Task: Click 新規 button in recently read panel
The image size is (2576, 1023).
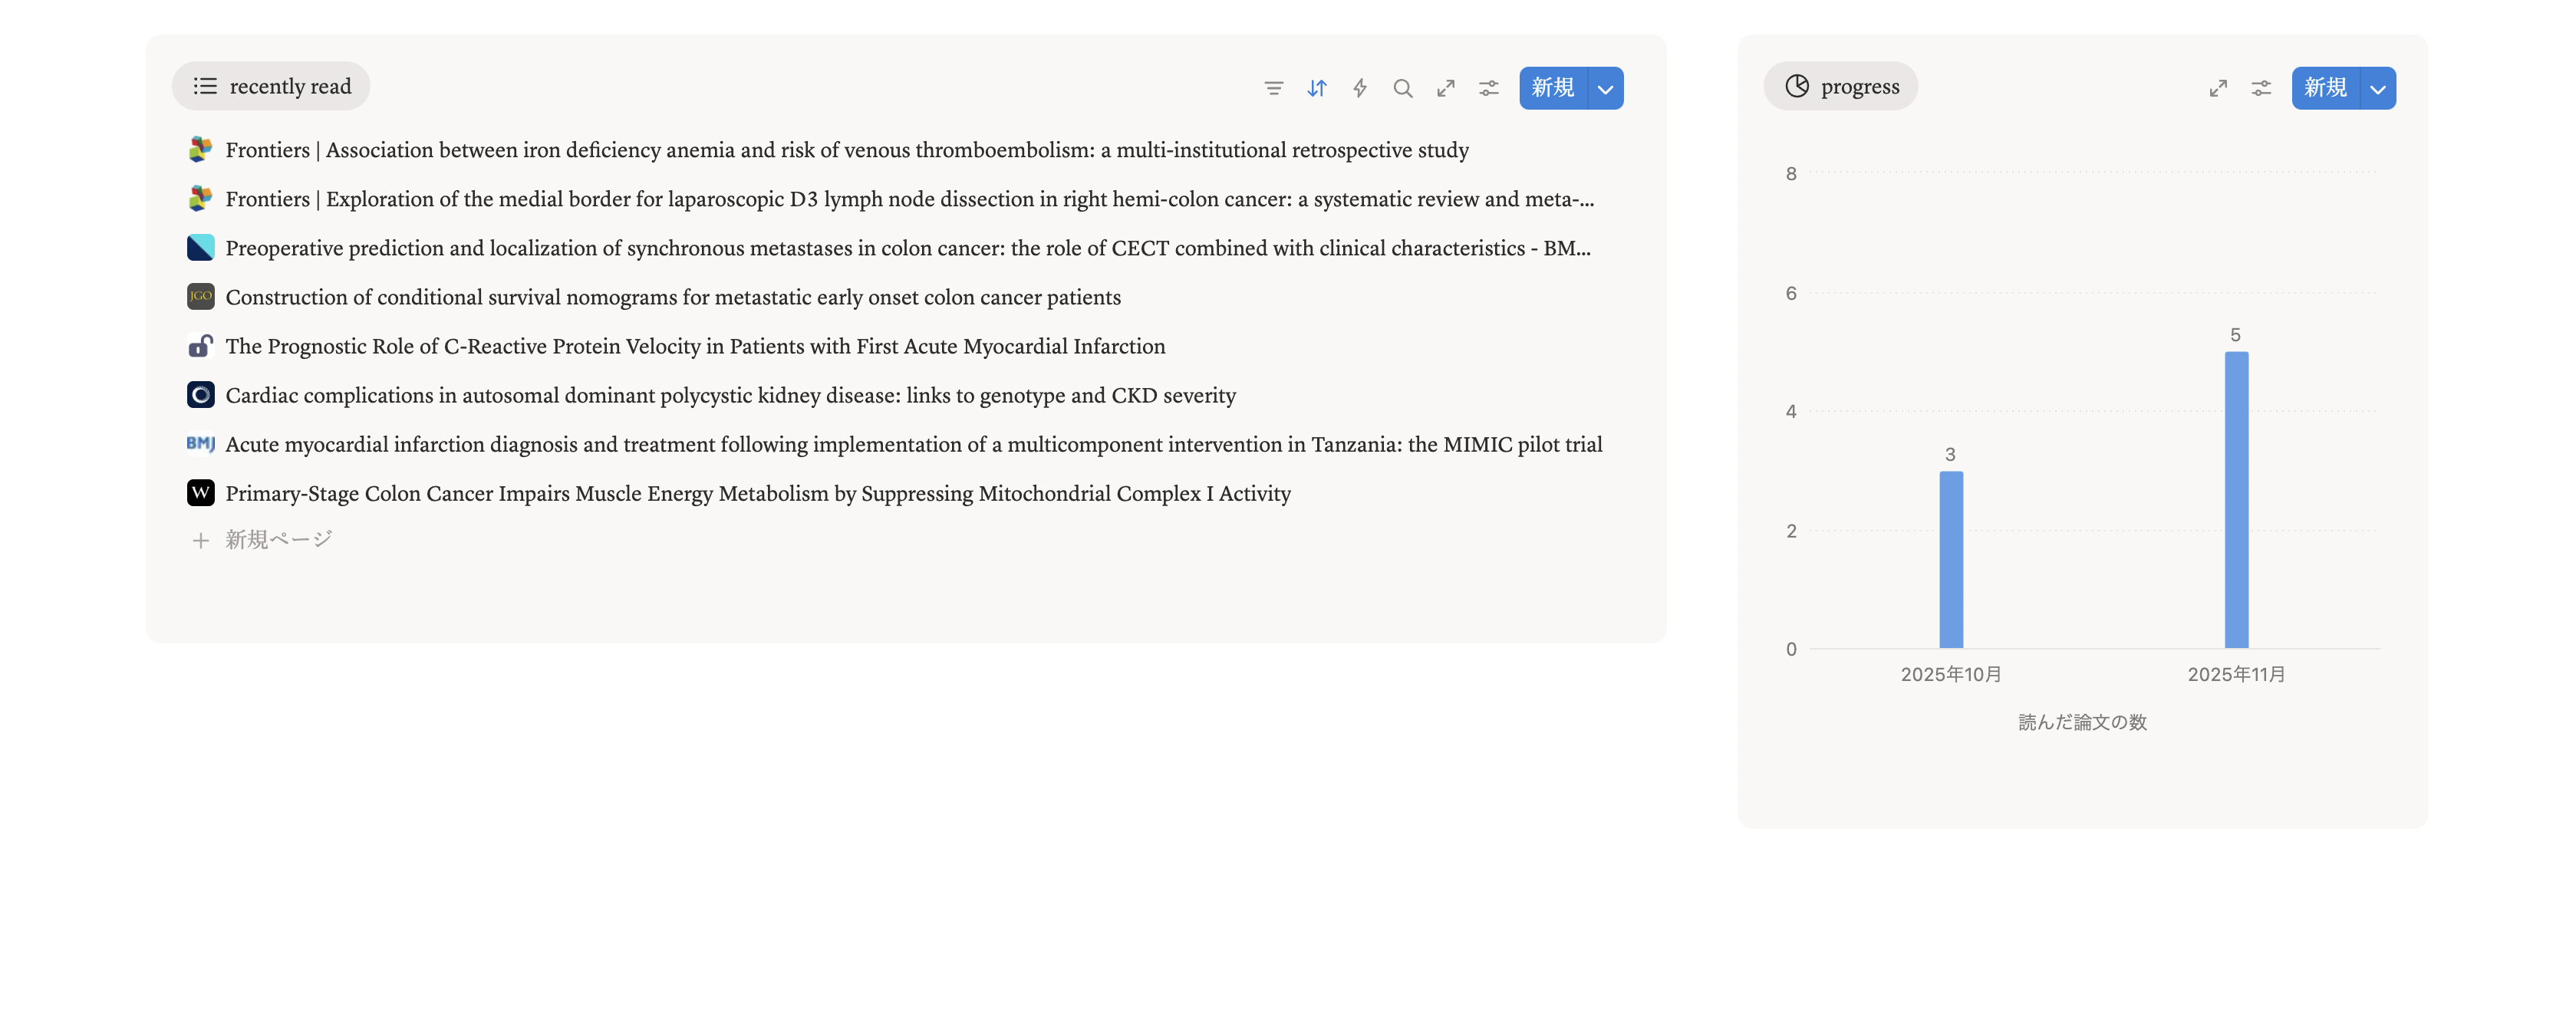Action: [1552, 88]
